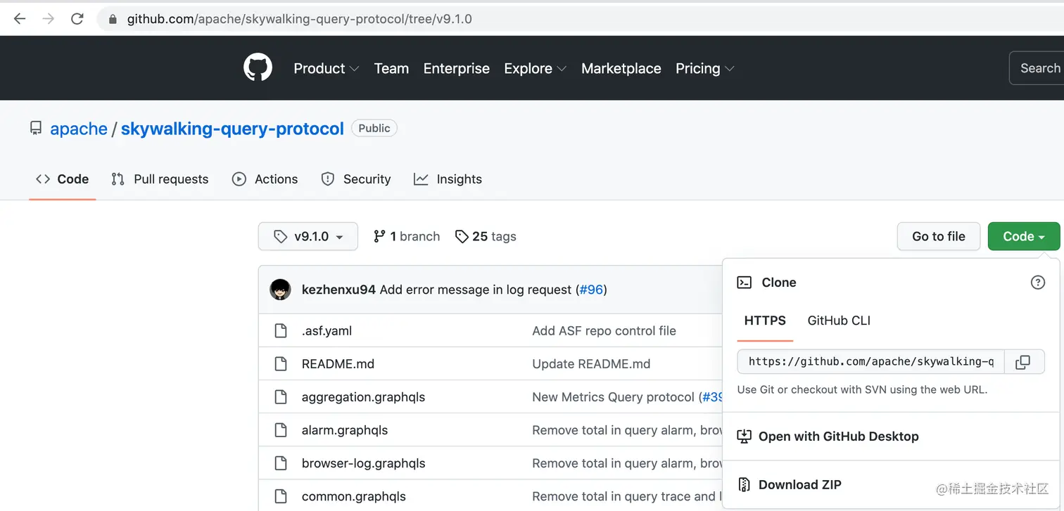Collapse the green Code dropdown button

pyautogui.click(x=1023, y=236)
